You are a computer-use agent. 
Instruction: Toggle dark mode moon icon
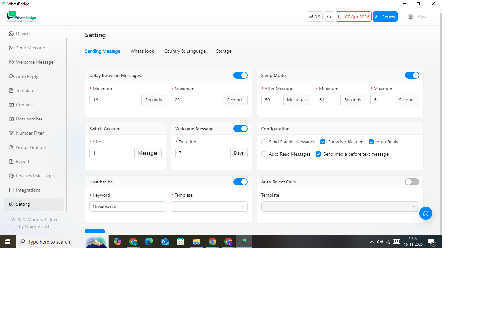[x=329, y=17]
